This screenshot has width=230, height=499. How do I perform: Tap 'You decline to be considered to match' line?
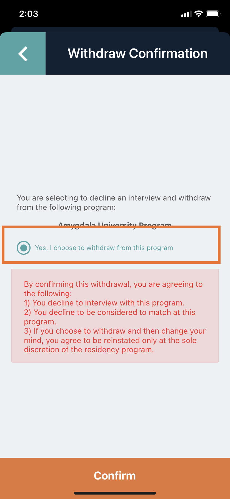click(109, 317)
